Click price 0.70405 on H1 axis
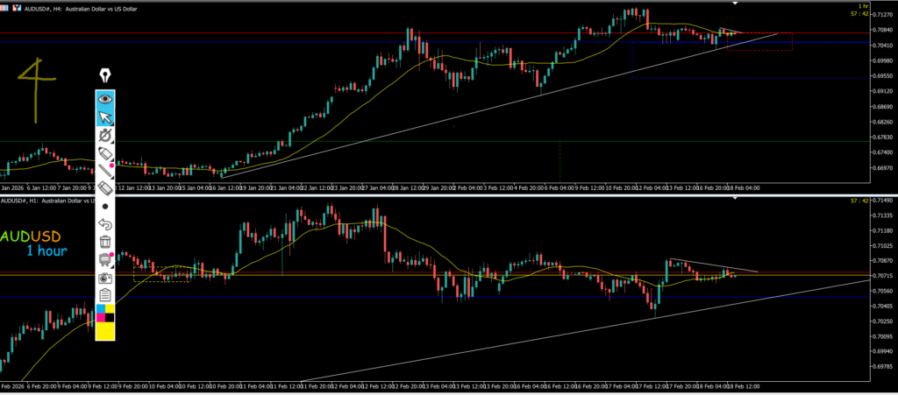 click(881, 307)
